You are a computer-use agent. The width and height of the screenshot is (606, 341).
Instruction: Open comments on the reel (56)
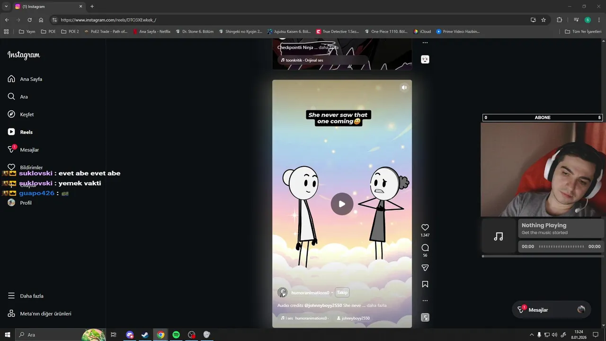point(425,248)
